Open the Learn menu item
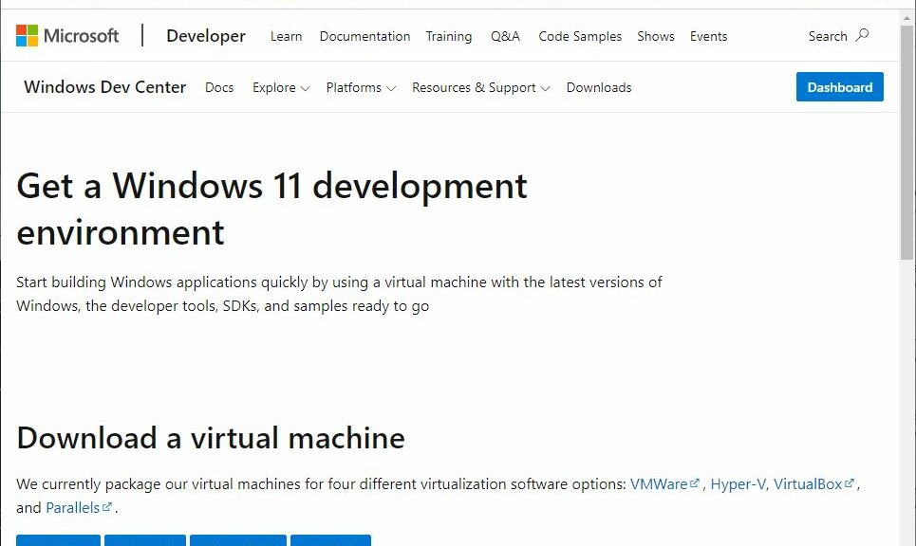Viewport: 916px width, 546px height. point(287,36)
